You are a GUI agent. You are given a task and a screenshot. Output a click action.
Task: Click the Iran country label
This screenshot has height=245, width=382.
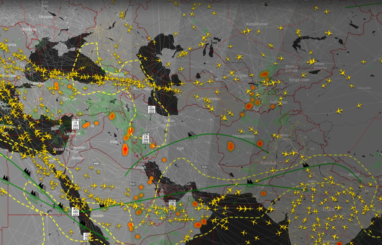(180, 148)
